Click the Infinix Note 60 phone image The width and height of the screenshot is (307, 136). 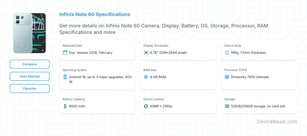29,33
